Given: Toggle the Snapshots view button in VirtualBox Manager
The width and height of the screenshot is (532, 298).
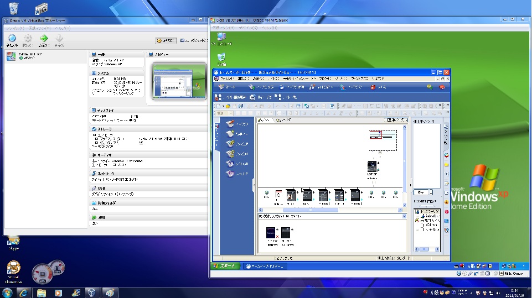Looking at the screenshot, I should click(x=194, y=40).
